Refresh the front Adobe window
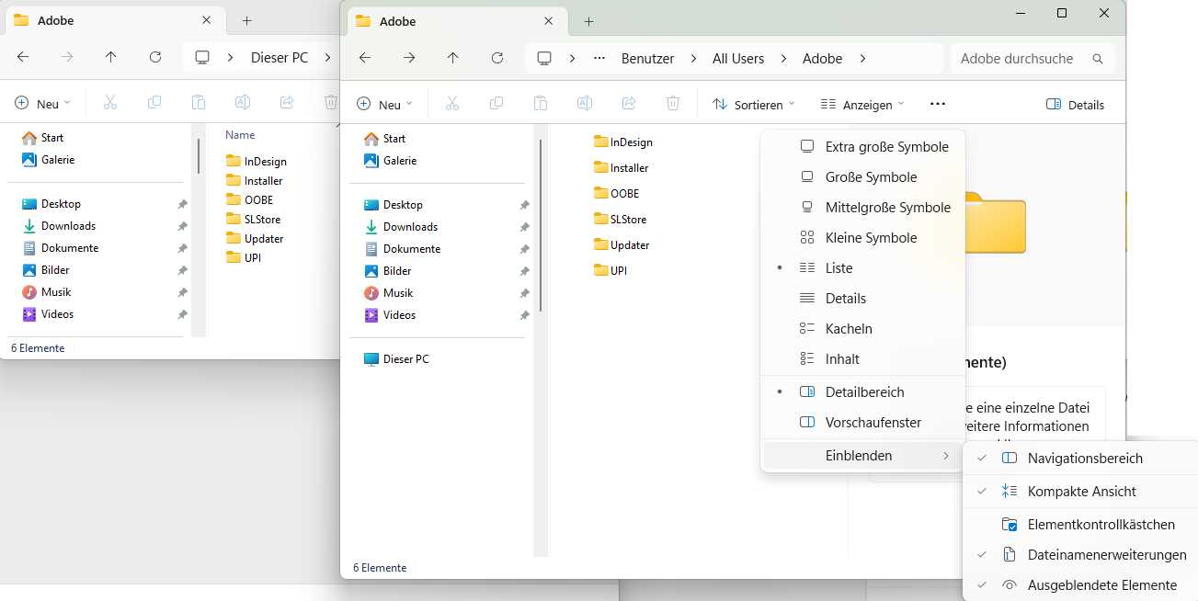 [x=497, y=58]
